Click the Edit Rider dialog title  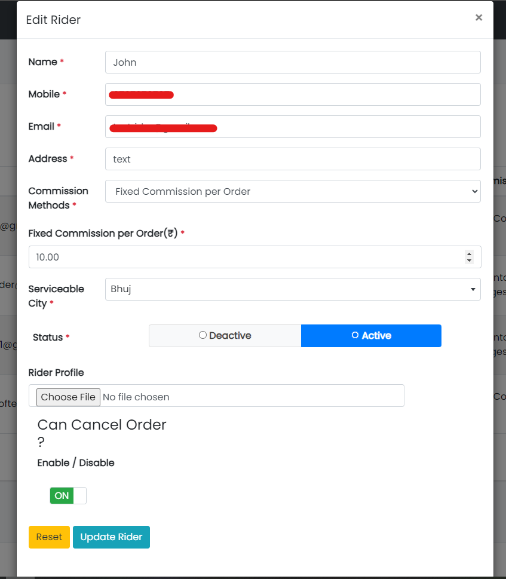coord(54,20)
